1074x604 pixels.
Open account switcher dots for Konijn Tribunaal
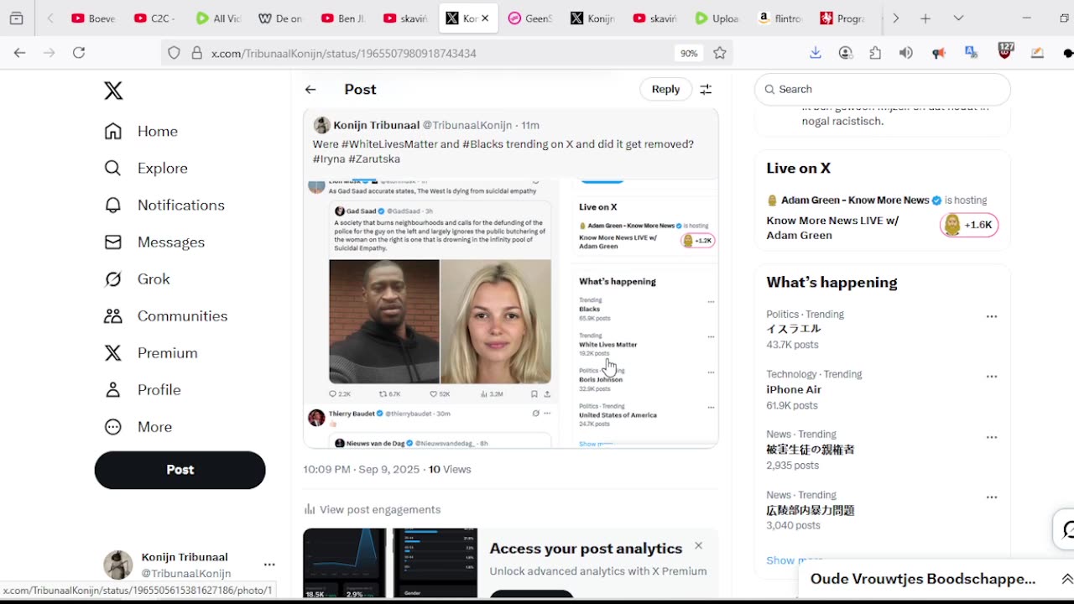point(269,565)
